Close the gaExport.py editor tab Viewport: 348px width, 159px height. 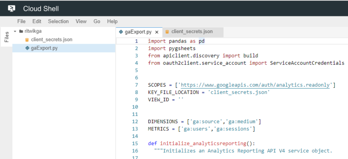[157, 32]
